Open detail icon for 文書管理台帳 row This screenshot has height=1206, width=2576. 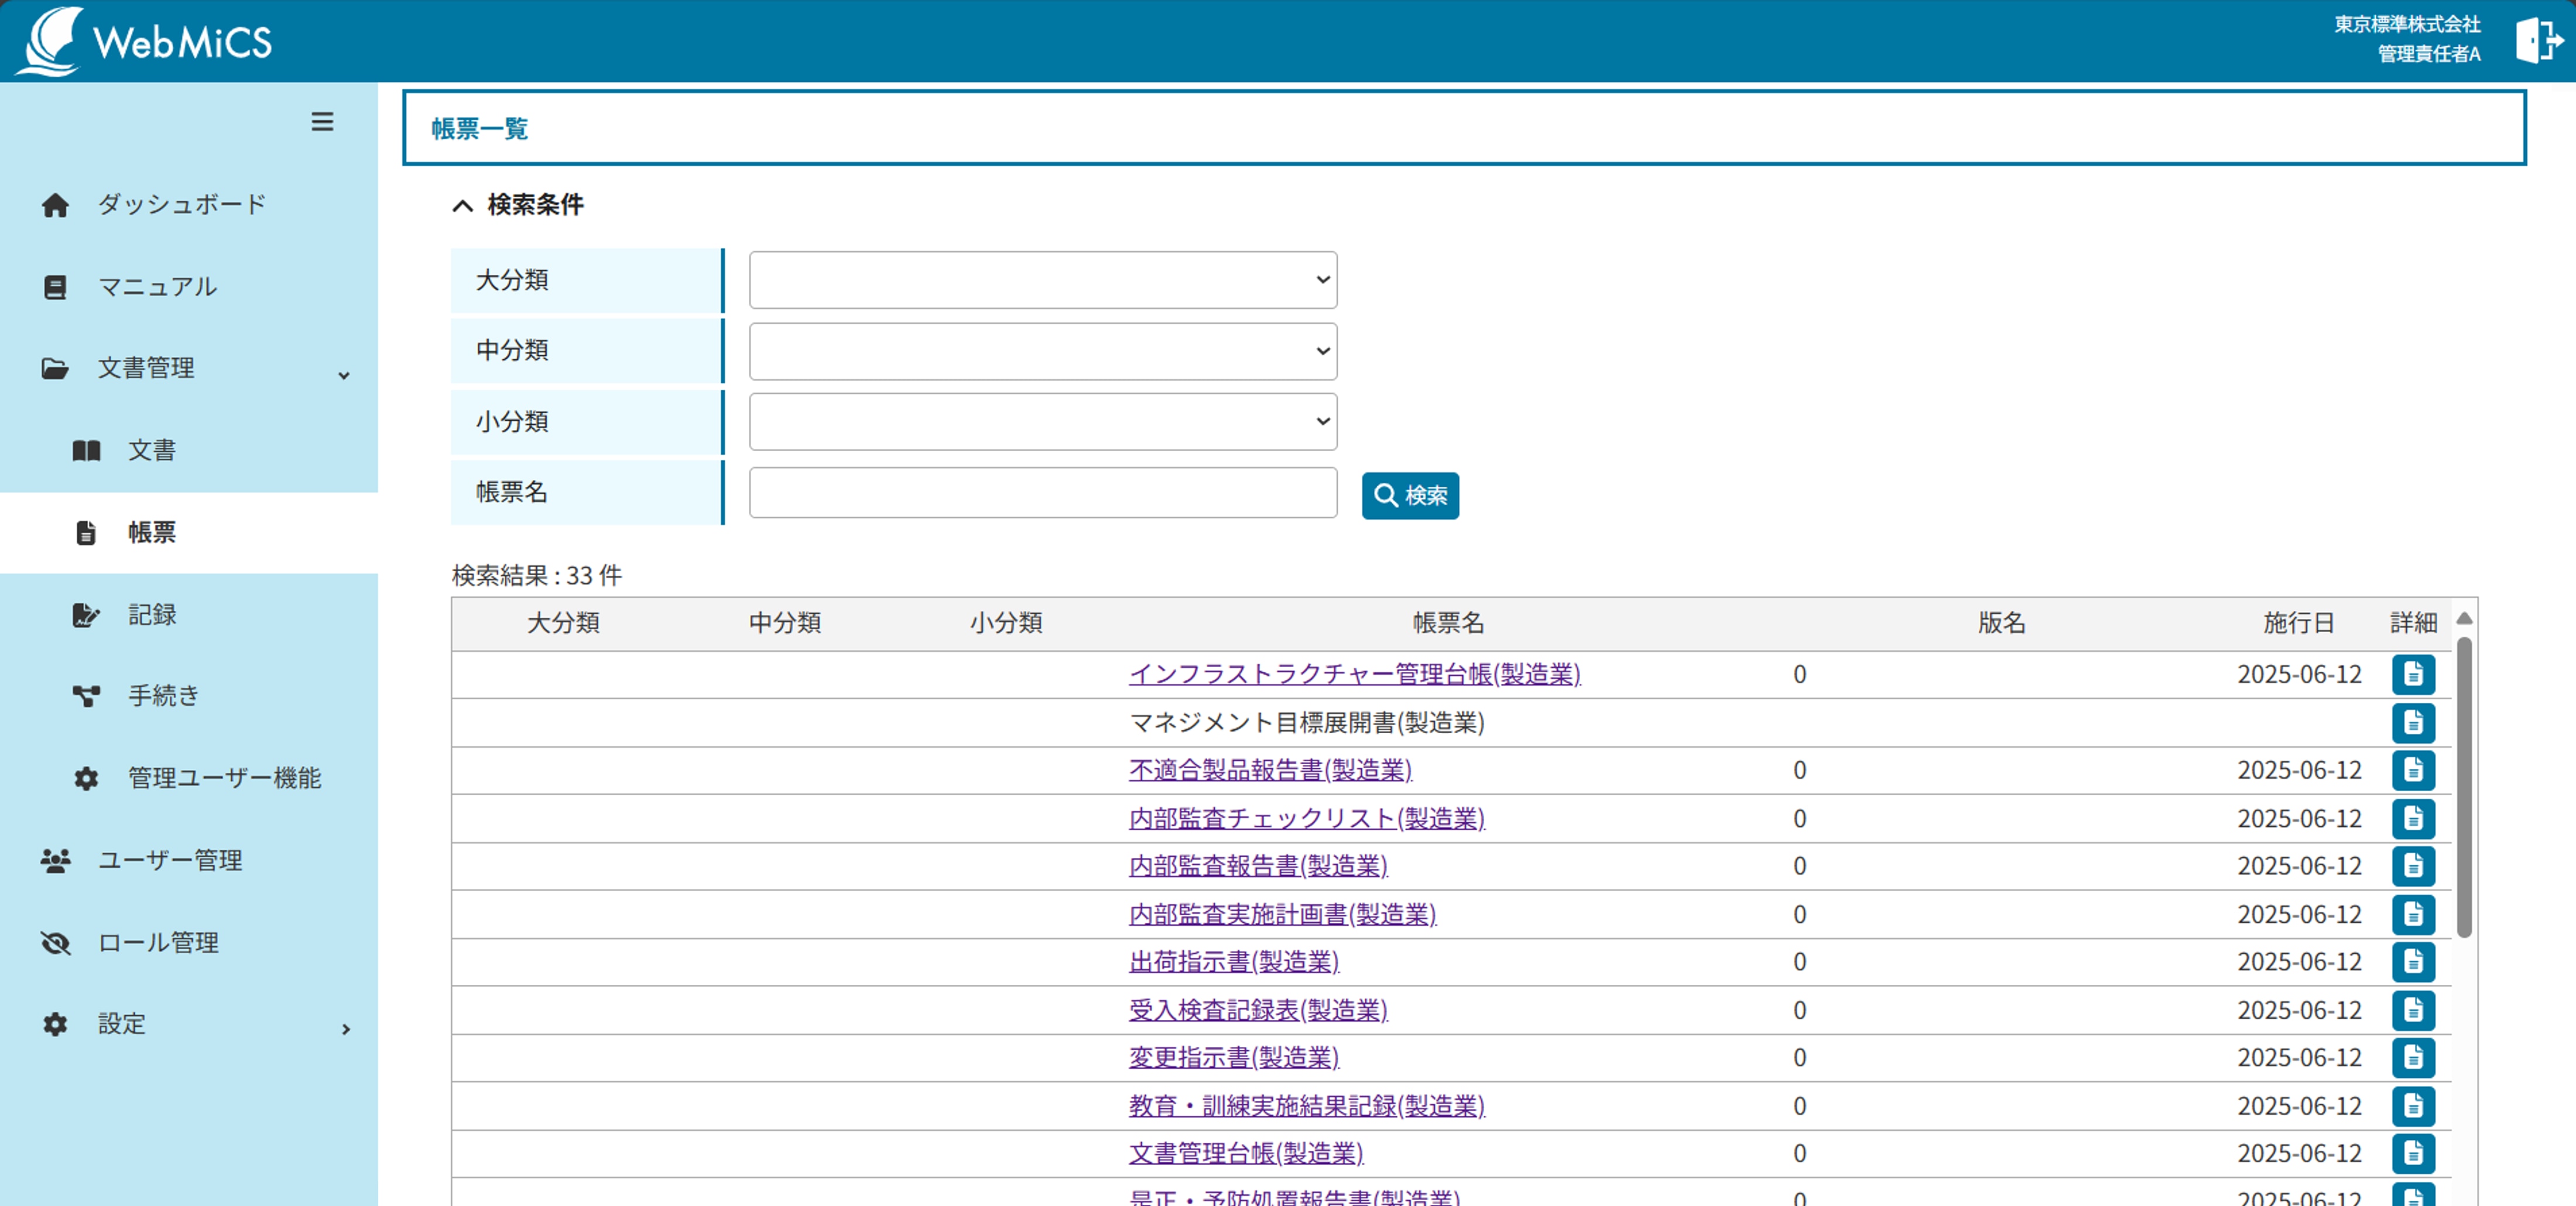pos(2412,1153)
